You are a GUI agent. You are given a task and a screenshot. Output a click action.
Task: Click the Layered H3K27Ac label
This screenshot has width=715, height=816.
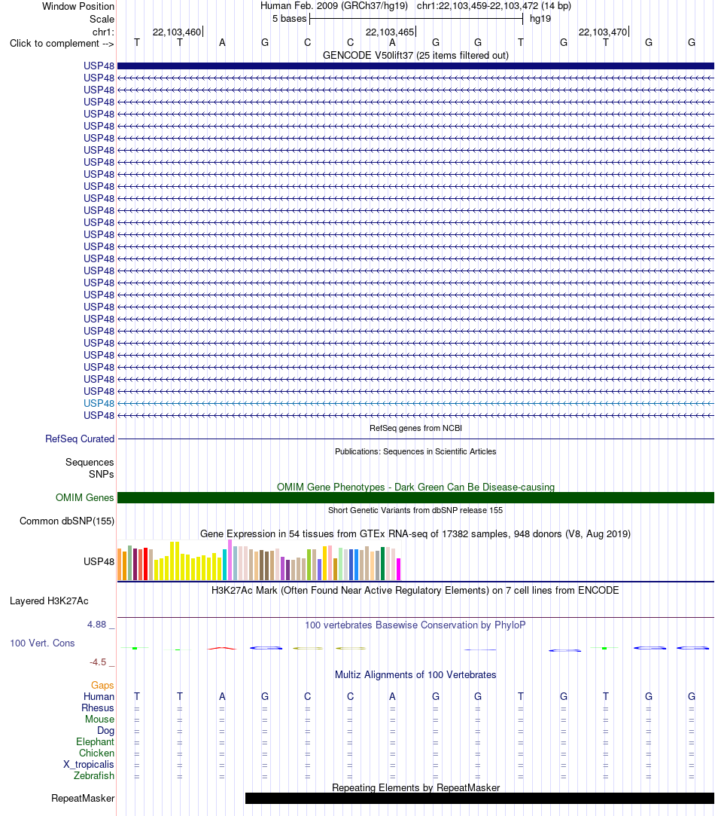coord(49,601)
